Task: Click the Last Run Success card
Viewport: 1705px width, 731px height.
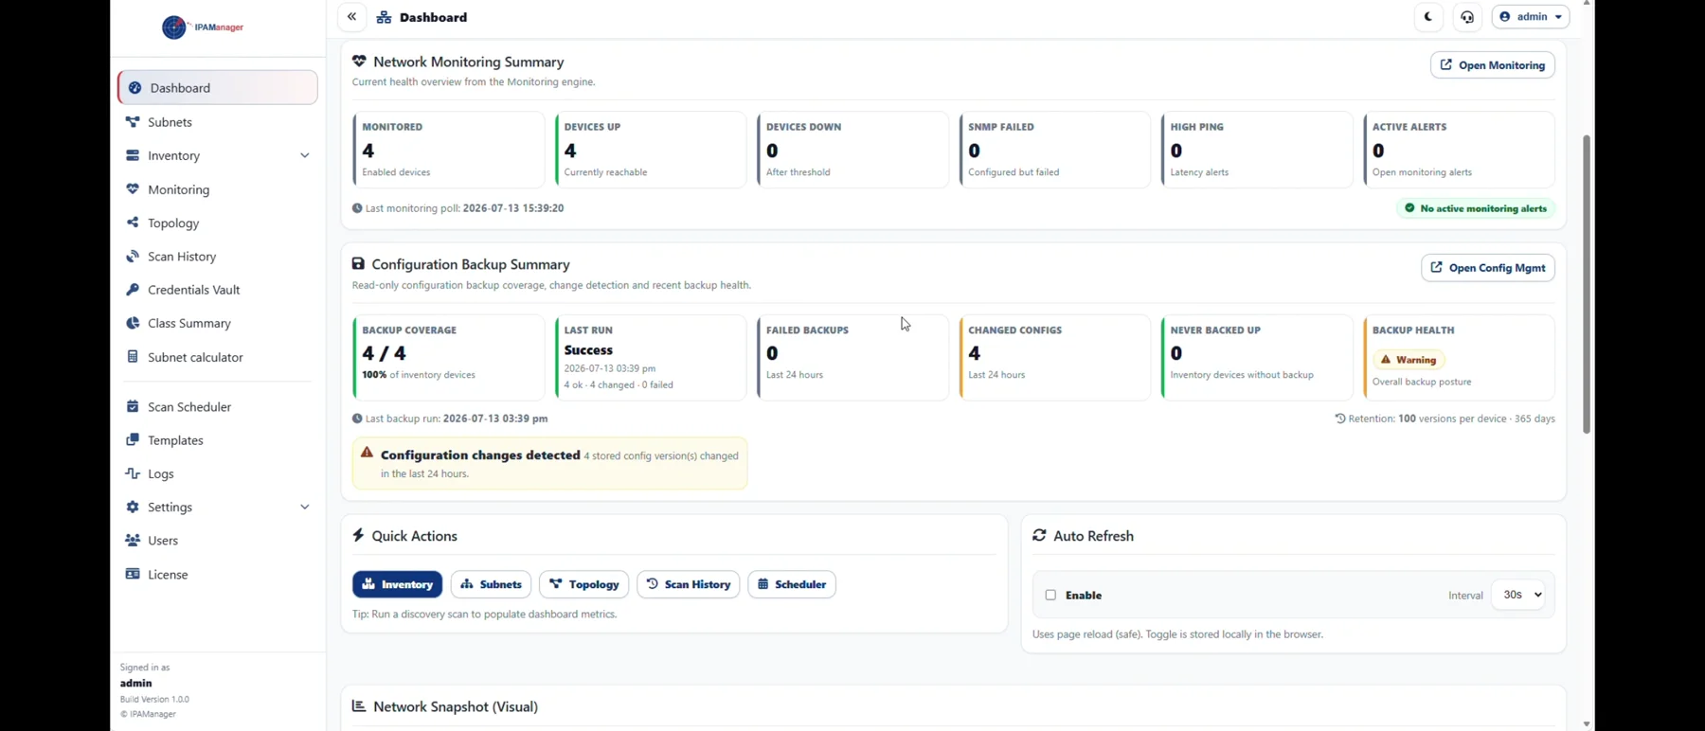Action: tap(650, 358)
